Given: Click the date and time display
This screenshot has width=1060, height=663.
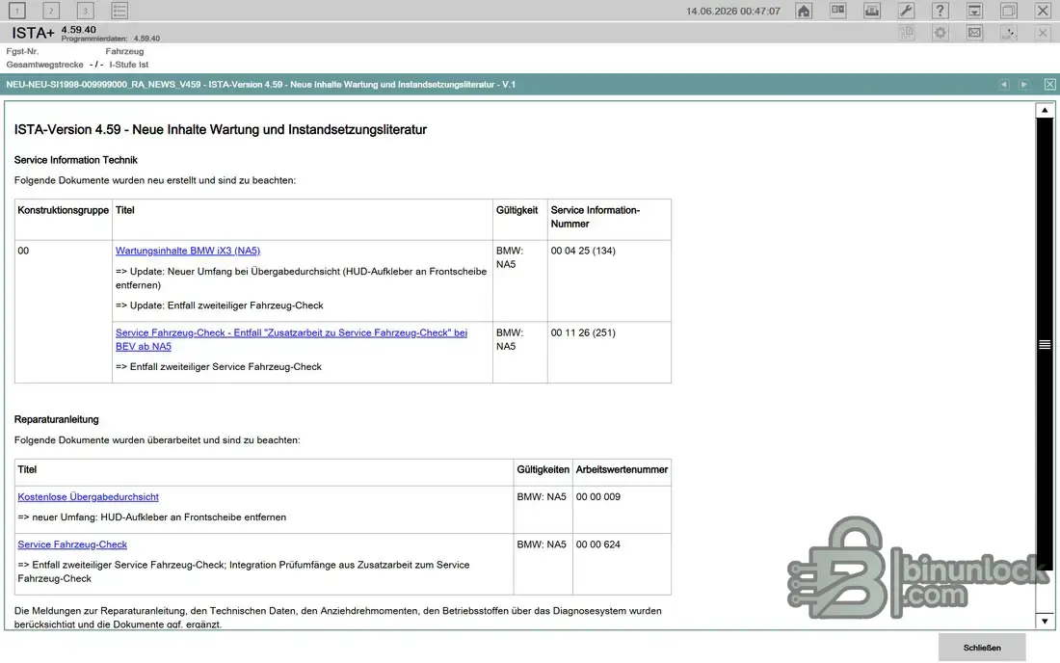Looking at the screenshot, I should pos(732,11).
